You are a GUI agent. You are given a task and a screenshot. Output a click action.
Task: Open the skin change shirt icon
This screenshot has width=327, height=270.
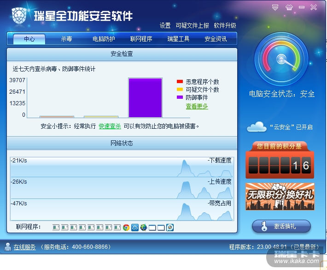(289, 7)
